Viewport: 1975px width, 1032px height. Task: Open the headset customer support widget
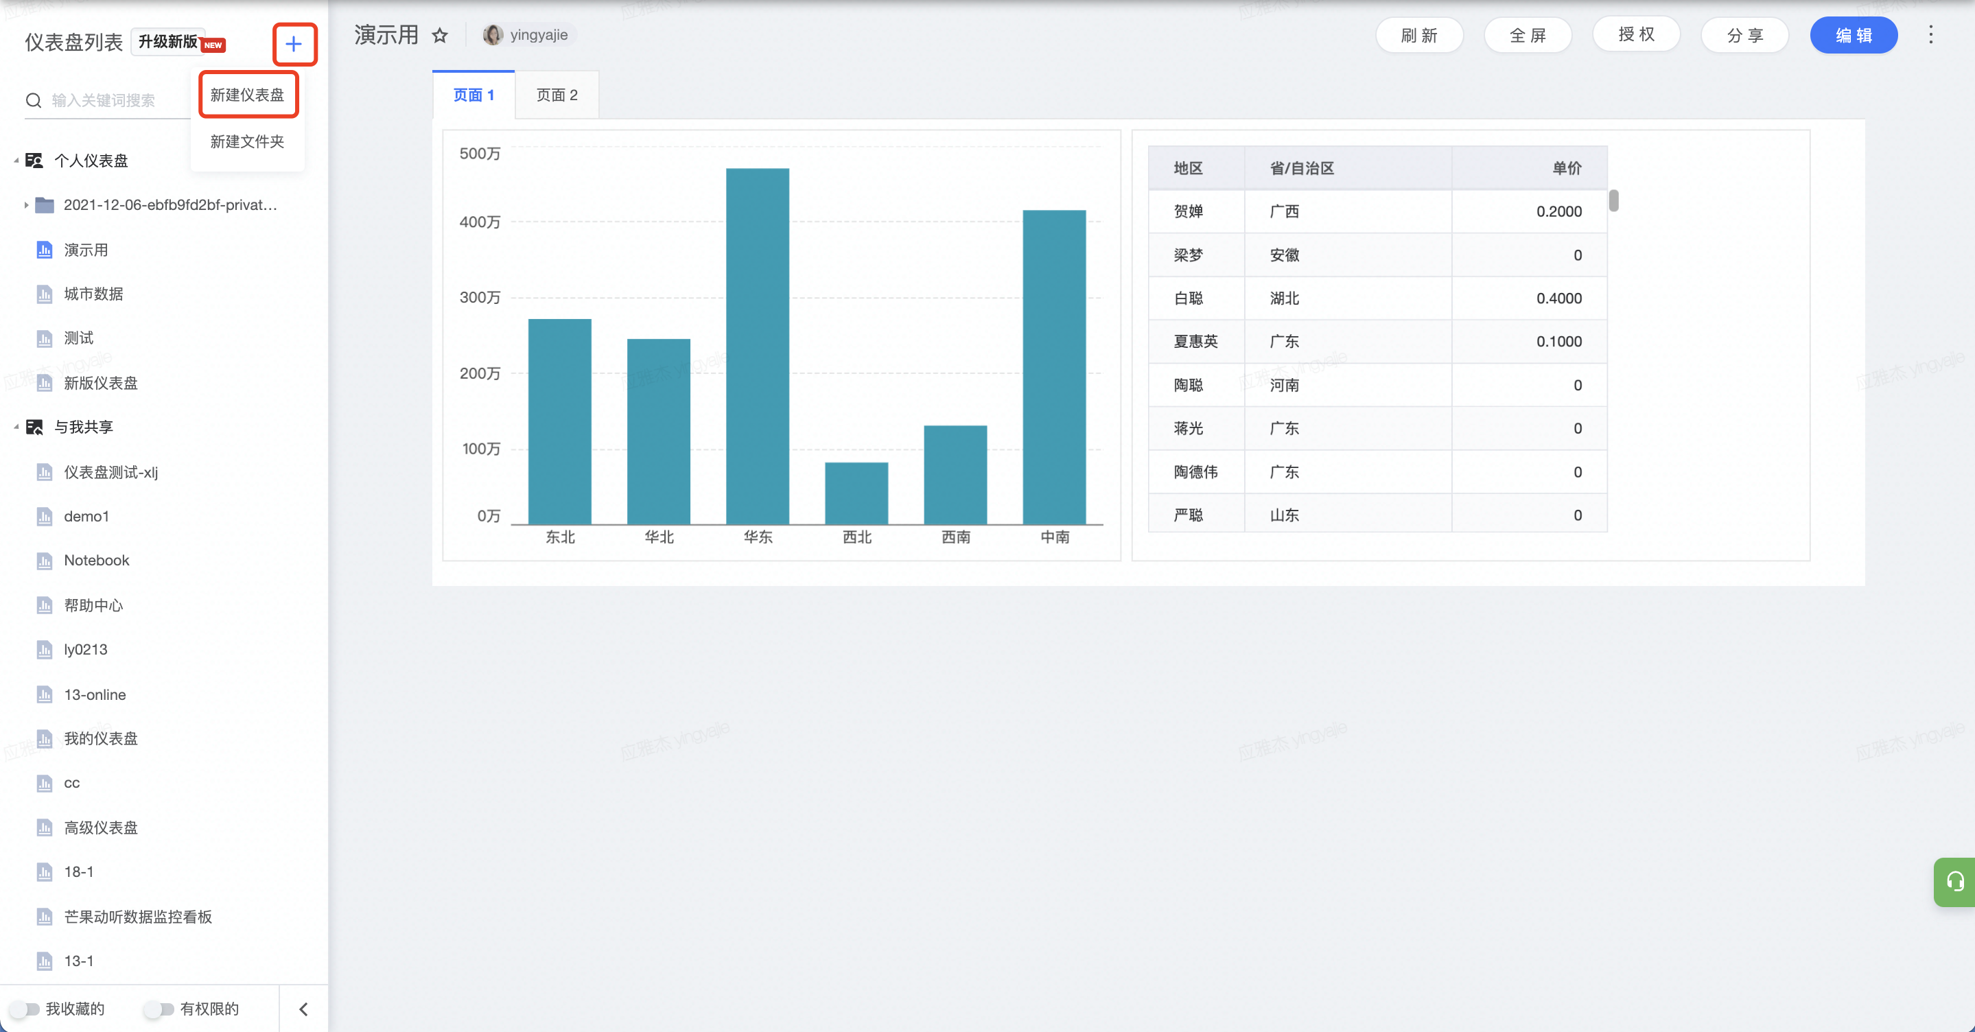click(1954, 882)
